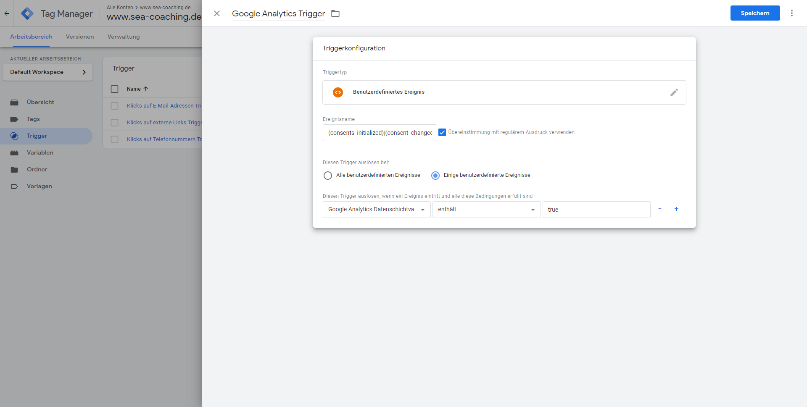Open Klicks auf externe Links trigger link
This screenshot has height=407, width=807.
164,123
